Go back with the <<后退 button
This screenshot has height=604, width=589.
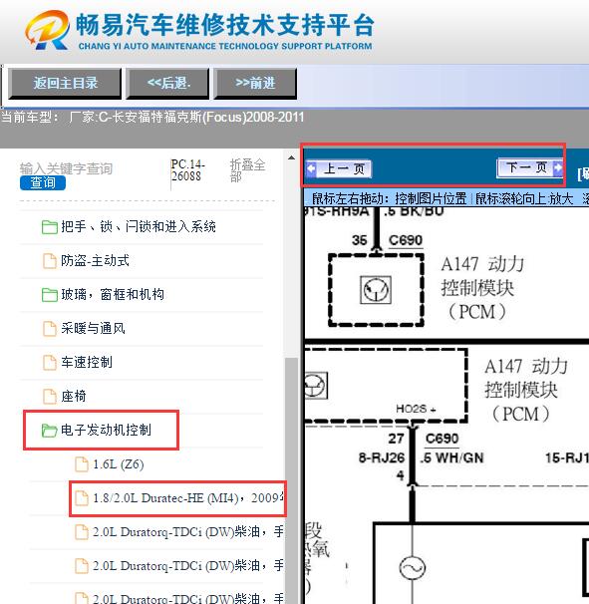pyautogui.click(x=168, y=83)
